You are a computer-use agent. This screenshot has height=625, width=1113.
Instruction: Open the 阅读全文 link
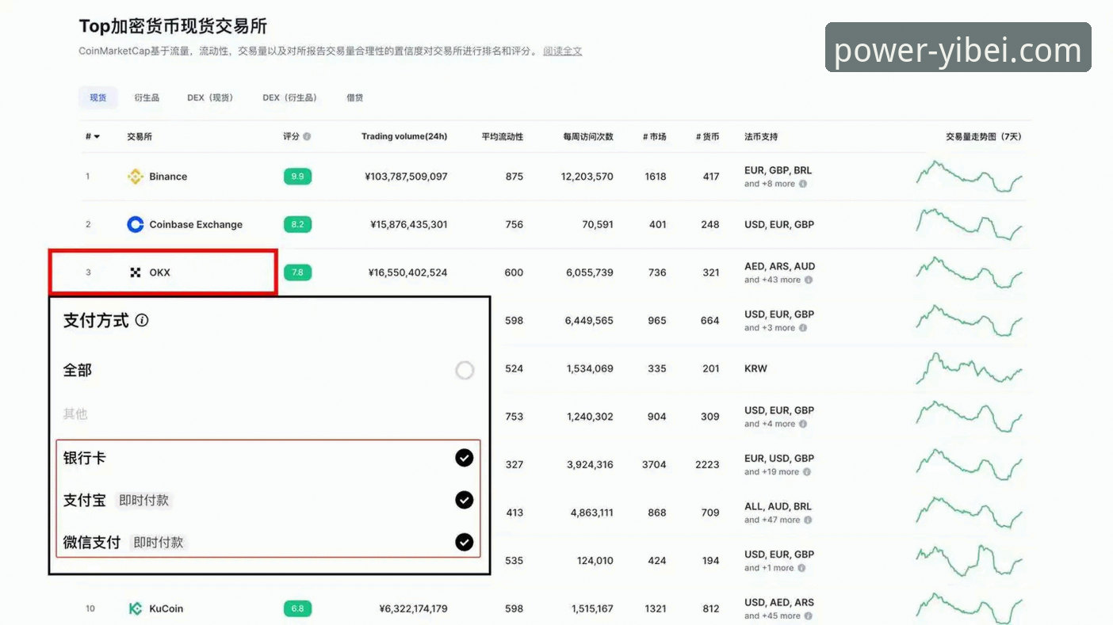pyautogui.click(x=563, y=51)
